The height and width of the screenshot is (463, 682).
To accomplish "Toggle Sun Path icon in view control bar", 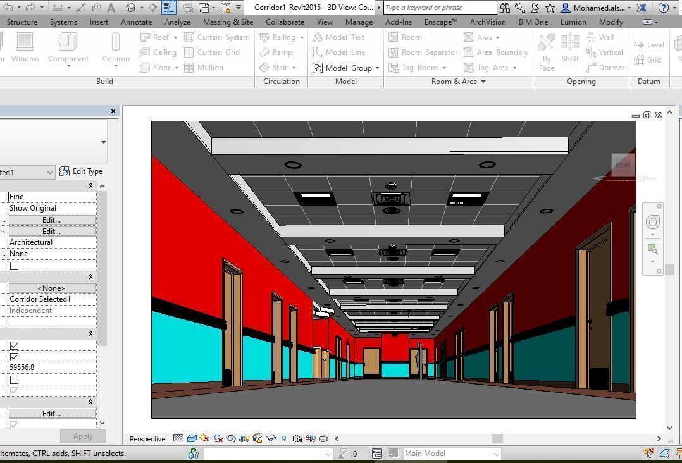I will pos(205,438).
